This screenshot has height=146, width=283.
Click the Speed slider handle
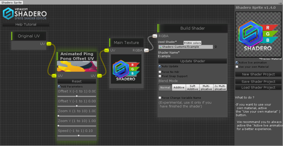(78, 136)
